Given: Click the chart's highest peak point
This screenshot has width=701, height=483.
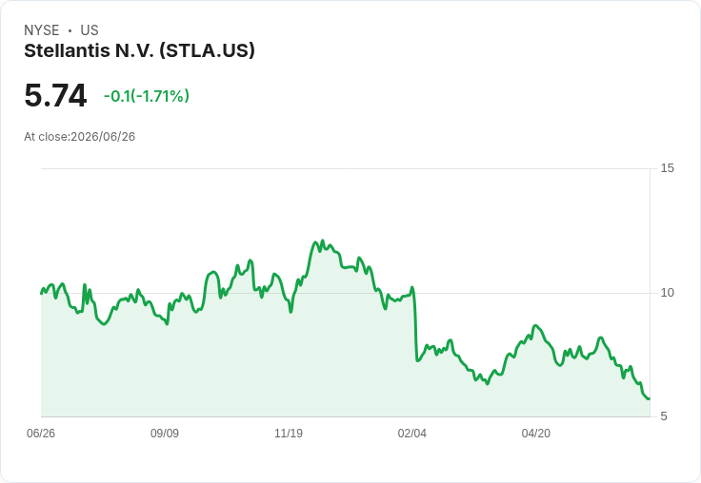Looking at the screenshot, I should [323, 241].
